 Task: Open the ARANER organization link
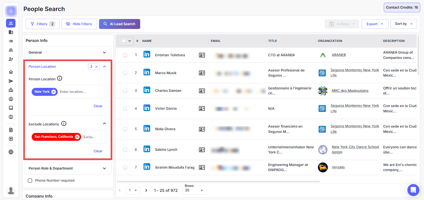[x=339, y=55]
